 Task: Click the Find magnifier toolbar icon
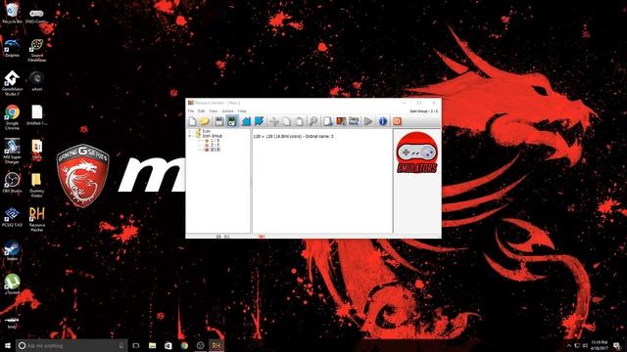pos(313,121)
